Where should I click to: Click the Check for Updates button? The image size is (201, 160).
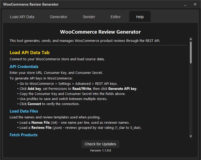tap(100, 144)
